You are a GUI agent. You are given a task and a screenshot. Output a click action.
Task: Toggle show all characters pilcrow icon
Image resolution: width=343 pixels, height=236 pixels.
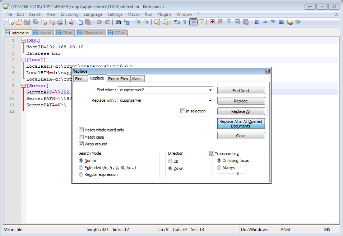(x=185, y=22)
